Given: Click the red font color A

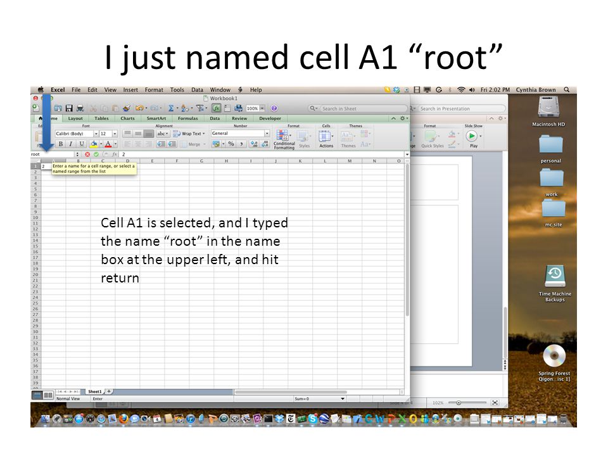Looking at the screenshot, I should click(108, 144).
